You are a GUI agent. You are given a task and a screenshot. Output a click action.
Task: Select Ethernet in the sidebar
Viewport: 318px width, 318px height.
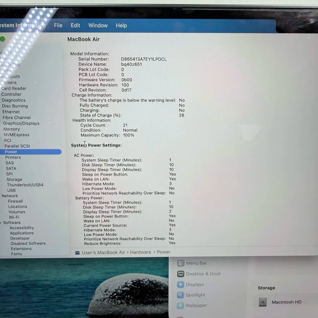[11, 112]
